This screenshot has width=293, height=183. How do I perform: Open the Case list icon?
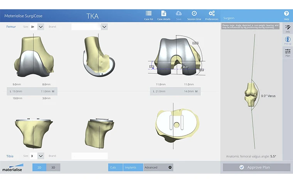pos(148,14)
